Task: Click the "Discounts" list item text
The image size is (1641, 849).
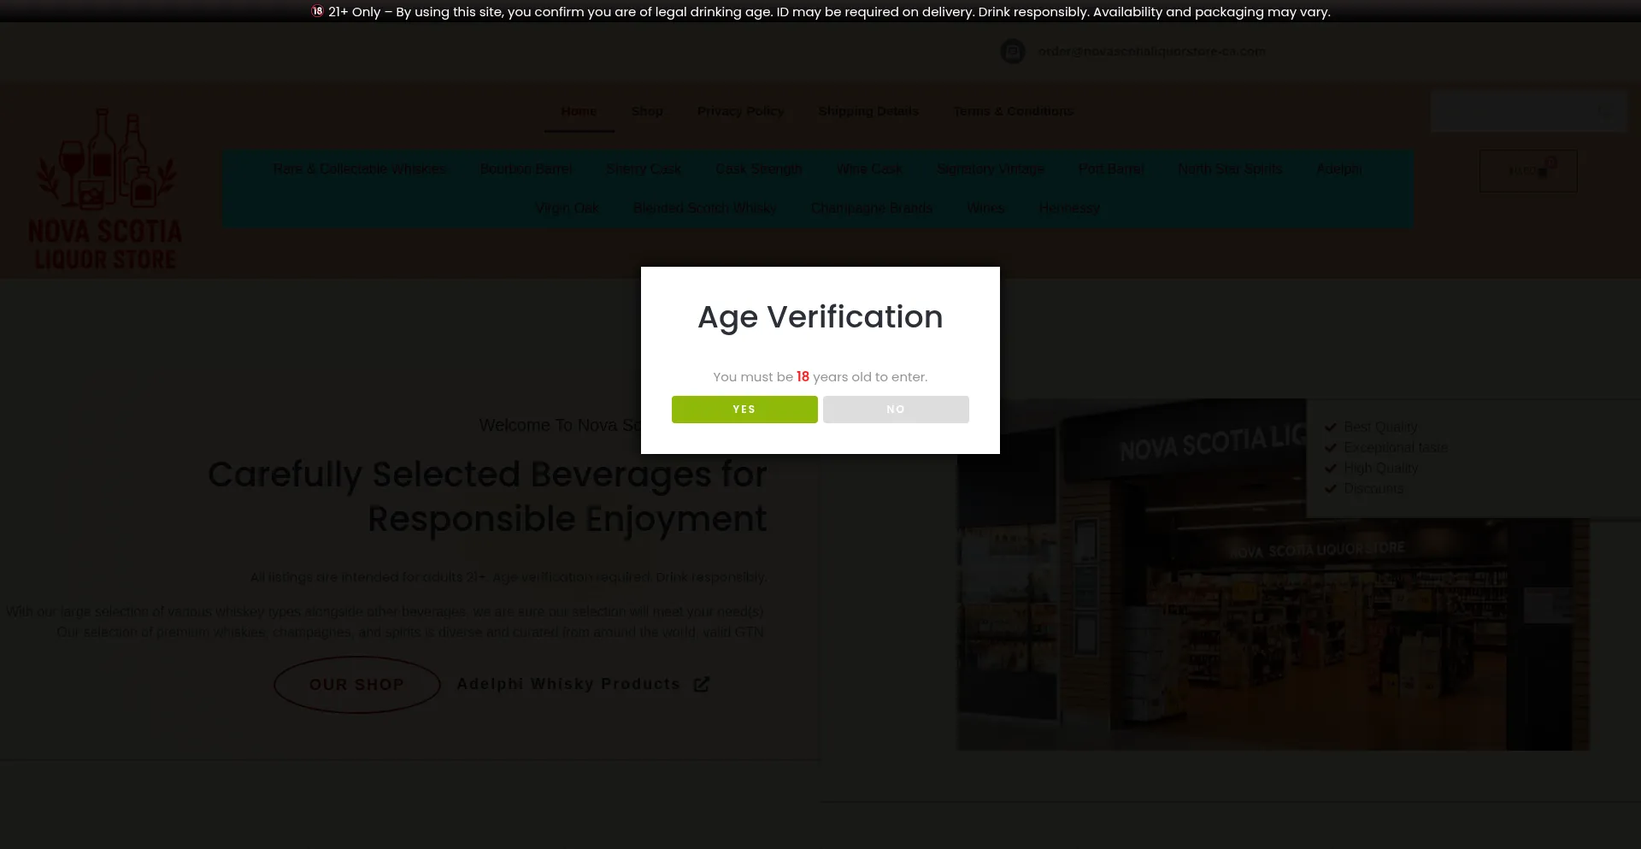Action: pyautogui.click(x=1373, y=488)
